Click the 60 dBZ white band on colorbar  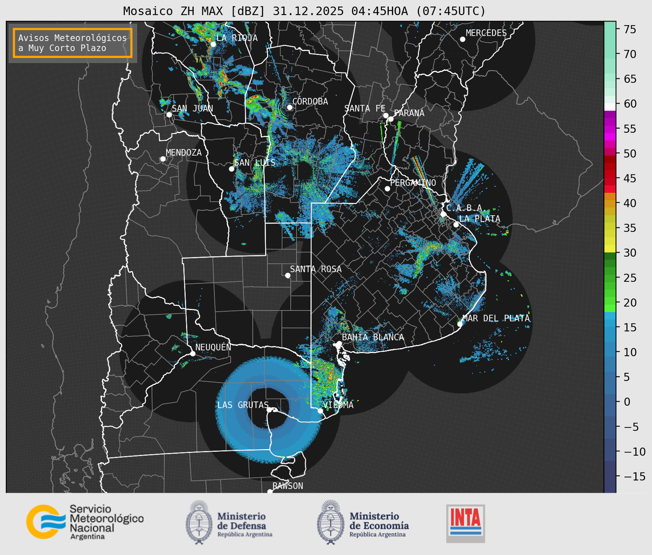click(610, 107)
